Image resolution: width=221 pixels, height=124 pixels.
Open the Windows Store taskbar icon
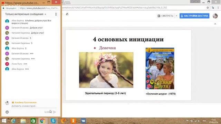[33, 121]
